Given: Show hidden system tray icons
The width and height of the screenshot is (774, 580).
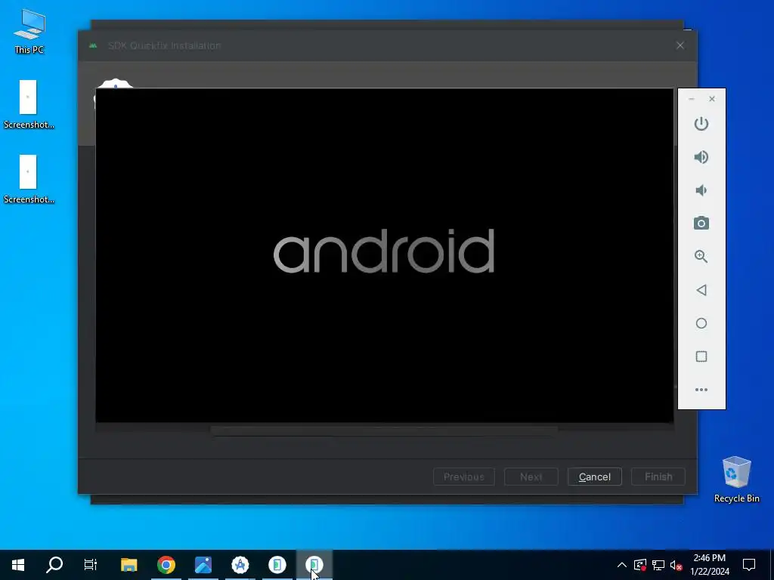Looking at the screenshot, I should click(622, 565).
